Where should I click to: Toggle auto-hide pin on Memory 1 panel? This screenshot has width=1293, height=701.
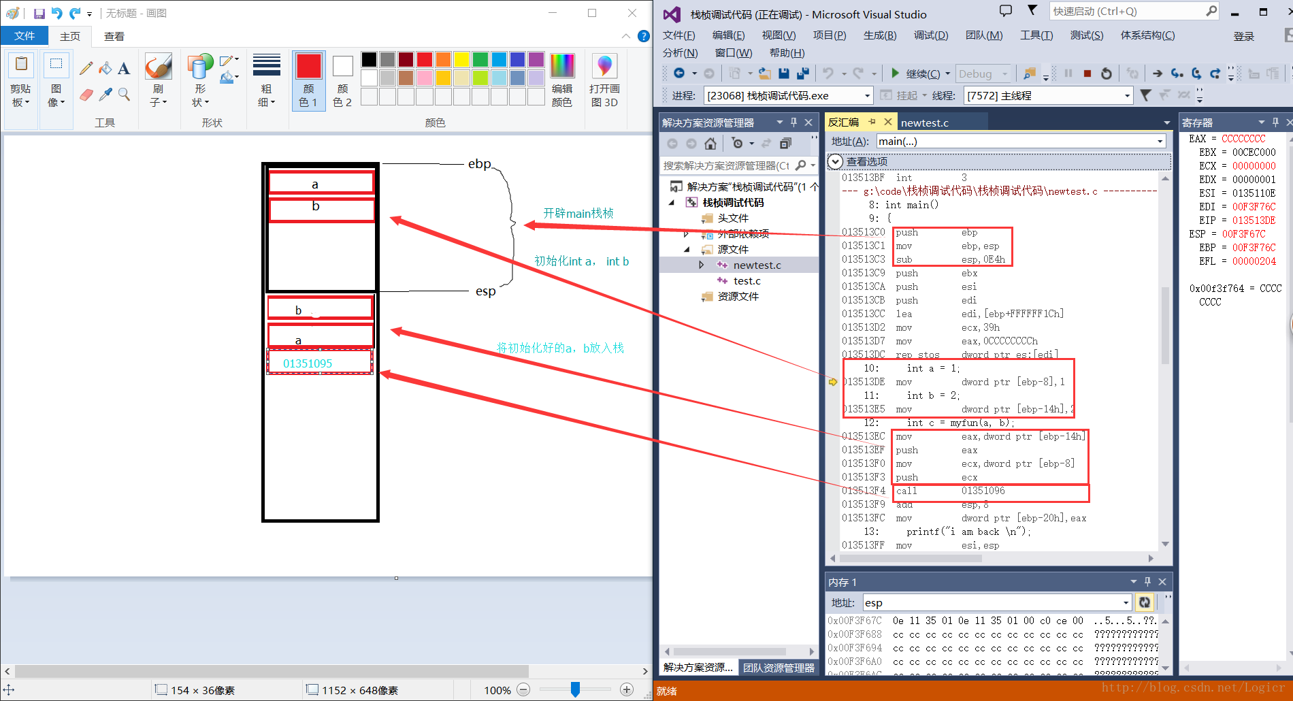[1147, 582]
